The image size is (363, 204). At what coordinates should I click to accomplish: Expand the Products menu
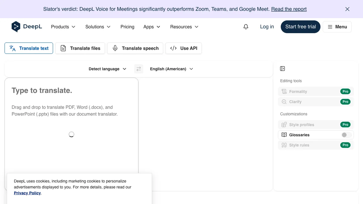(63, 27)
